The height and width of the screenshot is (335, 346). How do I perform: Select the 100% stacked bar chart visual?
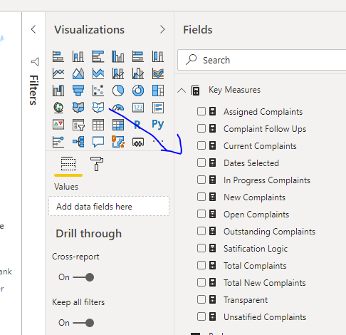(x=138, y=56)
